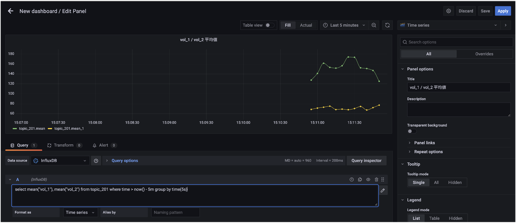
Task: Click the 'New dashboard / Edit Panel' title
Action: (53, 11)
